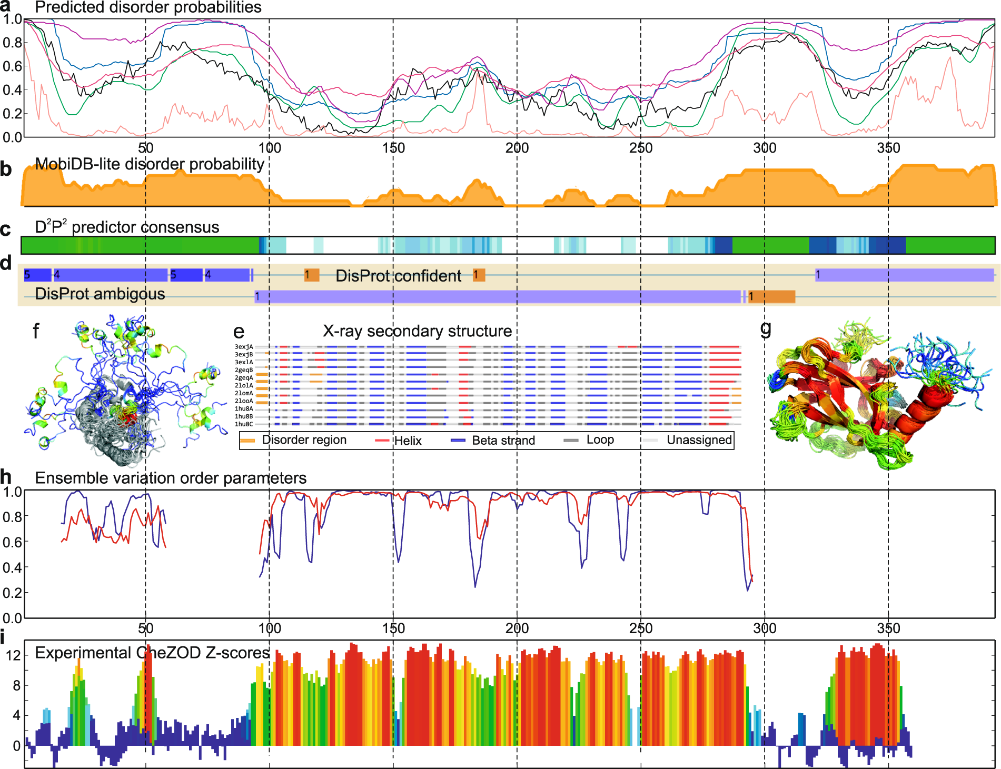The height and width of the screenshot is (769, 1001).
Task: Select the long purple DisProt ambiguous segment
Action: coord(498,297)
